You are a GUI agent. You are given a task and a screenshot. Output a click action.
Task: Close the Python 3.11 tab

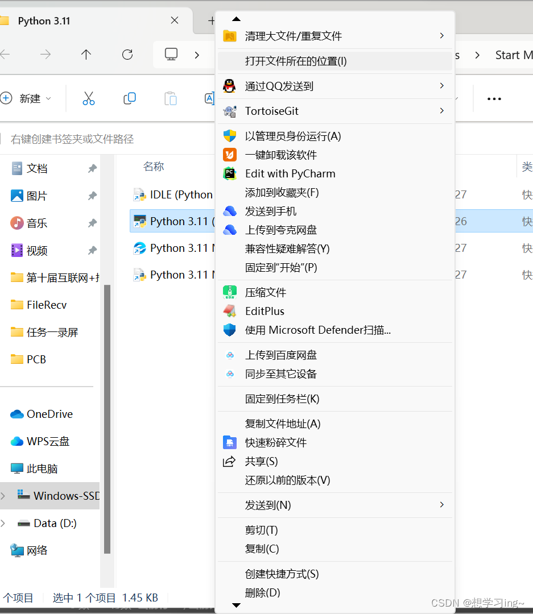pyautogui.click(x=175, y=20)
